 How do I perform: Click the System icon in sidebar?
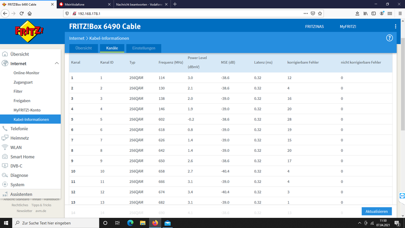click(x=5, y=184)
